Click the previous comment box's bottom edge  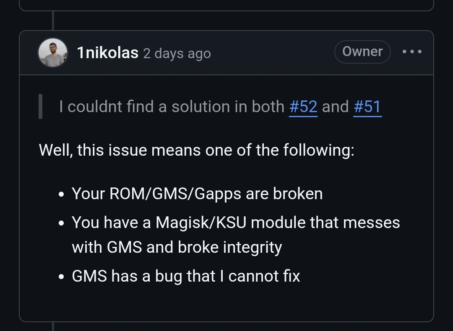click(x=226, y=10)
